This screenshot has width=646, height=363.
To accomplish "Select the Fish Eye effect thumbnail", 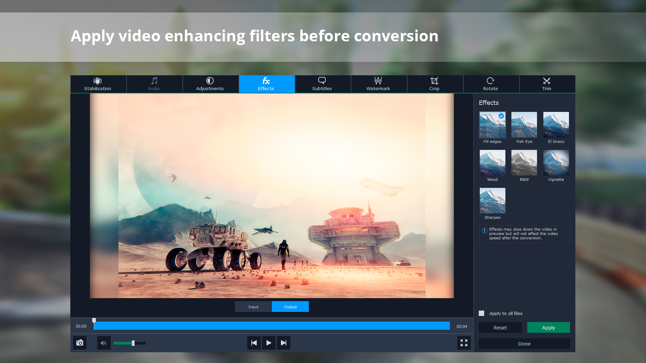I will coord(524,124).
